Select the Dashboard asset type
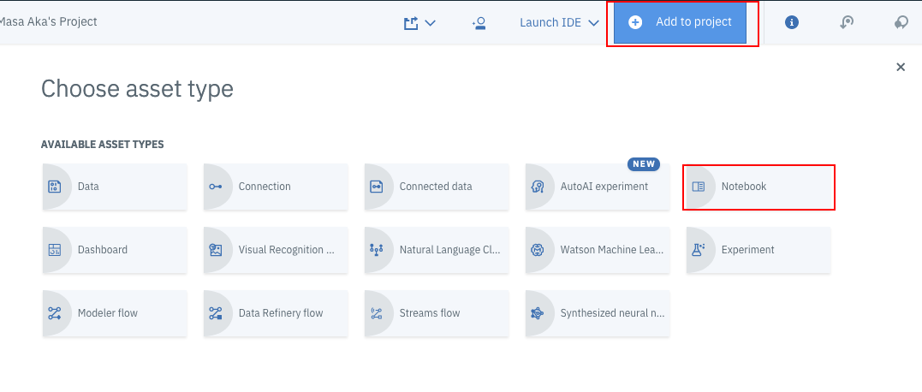The width and height of the screenshot is (922, 392). 115,250
